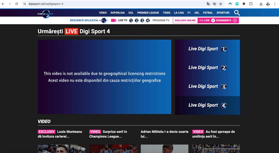This screenshot has height=153, width=279.
Task: Click the DESCARCĂ APLICAȚIA link
Action: pyautogui.click(x=84, y=20)
